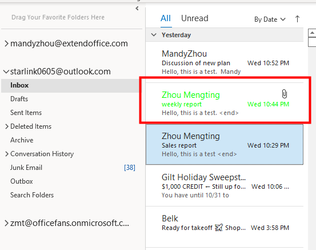Expand the Deleted Items folder
This screenshot has height=250, width=316.
[7, 126]
